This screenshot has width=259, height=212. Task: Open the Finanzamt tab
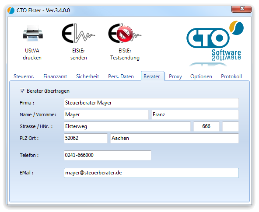pos(55,76)
